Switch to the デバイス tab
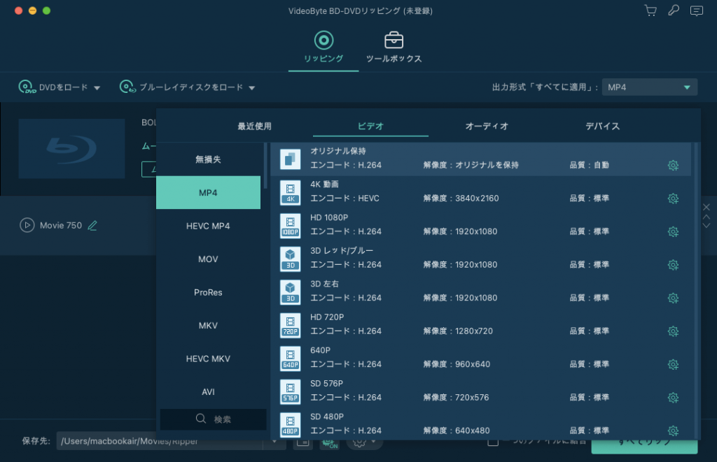The width and height of the screenshot is (717, 462). point(602,127)
